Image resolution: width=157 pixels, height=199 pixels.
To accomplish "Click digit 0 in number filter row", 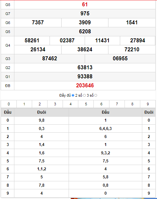I will point(9,104).
